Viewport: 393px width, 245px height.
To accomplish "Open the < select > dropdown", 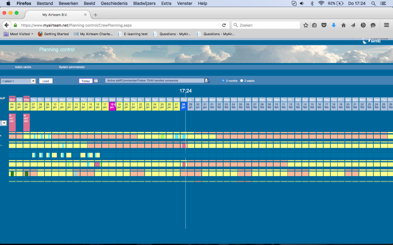I will [x=18, y=81].
